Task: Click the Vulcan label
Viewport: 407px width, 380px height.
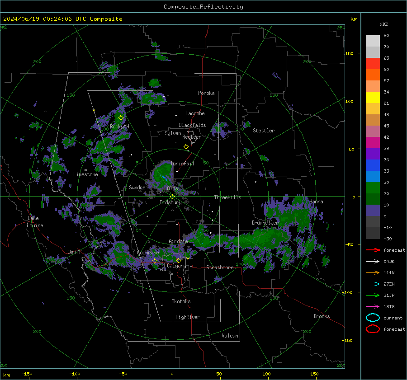Action: (x=230, y=336)
